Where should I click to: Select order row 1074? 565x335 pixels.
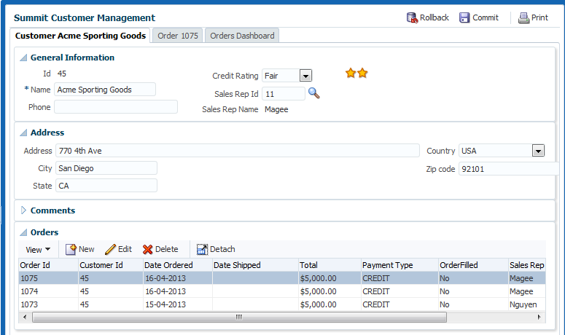(282, 291)
